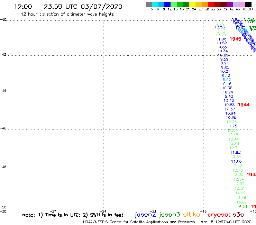Click the 12.12 wave height value

click(220, 31)
